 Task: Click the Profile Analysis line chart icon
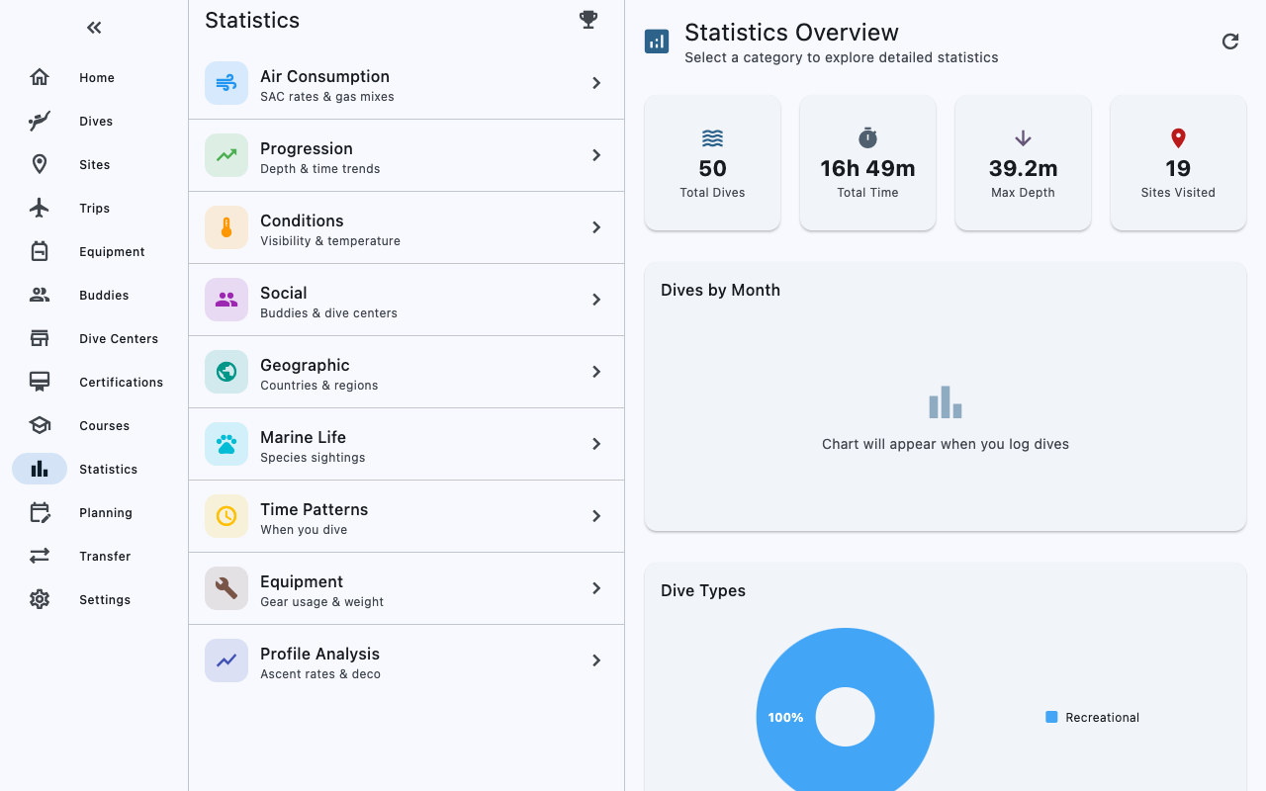click(x=226, y=660)
